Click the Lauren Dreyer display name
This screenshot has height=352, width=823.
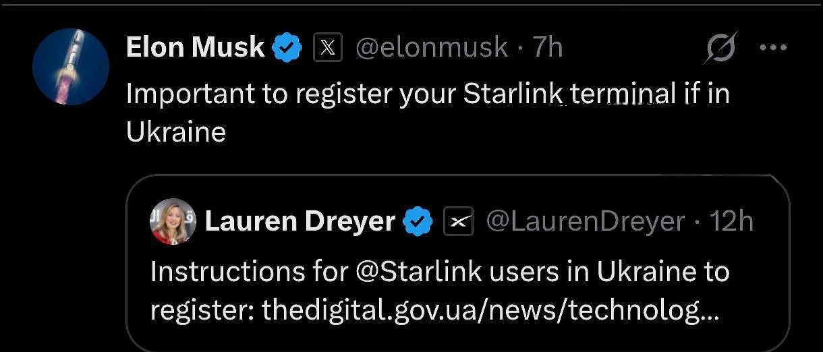pyautogui.click(x=300, y=221)
